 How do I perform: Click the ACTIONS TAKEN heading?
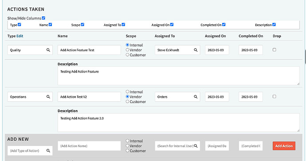[x=26, y=9]
